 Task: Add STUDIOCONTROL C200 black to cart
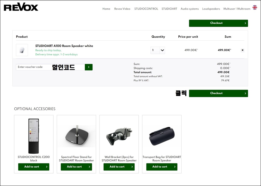click(x=34, y=167)
